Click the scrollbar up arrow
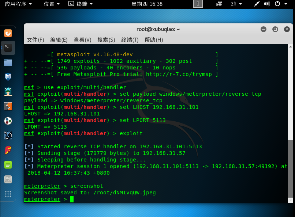295x217 pixels. coord(291,46)
